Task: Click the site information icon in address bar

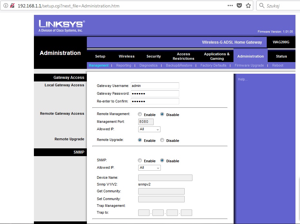Action: pyautogui.click(x=6, y=5)
